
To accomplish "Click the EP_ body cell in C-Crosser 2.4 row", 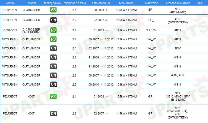I will [151, 10].
